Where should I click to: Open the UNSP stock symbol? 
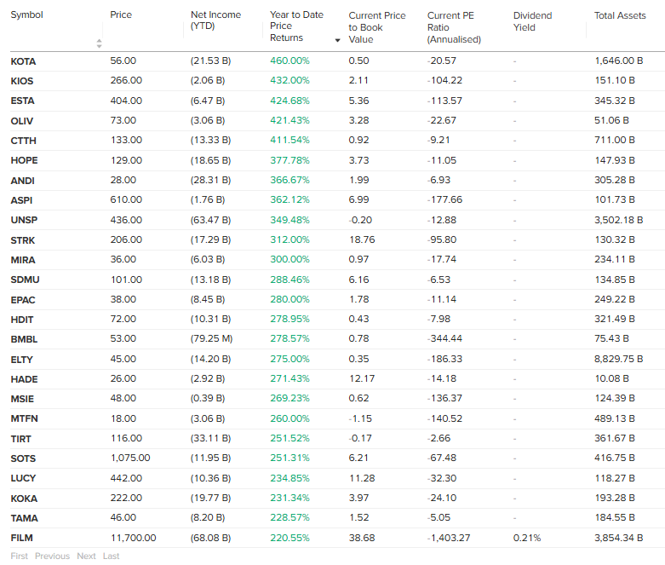pyautogui.click(x=23, y=220)
